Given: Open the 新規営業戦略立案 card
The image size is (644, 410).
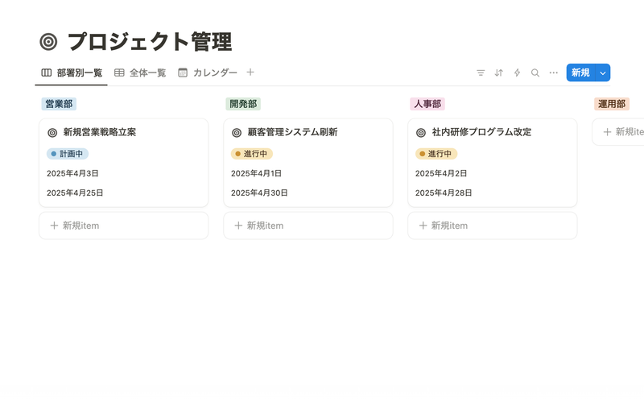Looking at the screenshot, I should [99, 132].
